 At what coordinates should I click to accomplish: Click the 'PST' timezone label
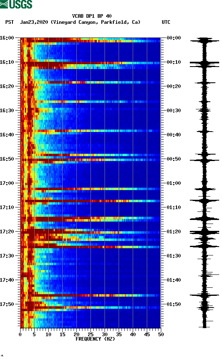click(x=9, y=22)
